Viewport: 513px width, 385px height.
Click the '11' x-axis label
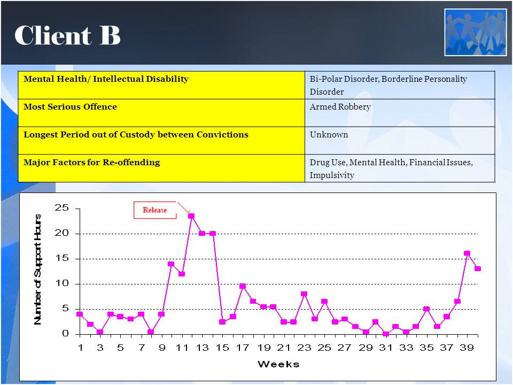182,348
